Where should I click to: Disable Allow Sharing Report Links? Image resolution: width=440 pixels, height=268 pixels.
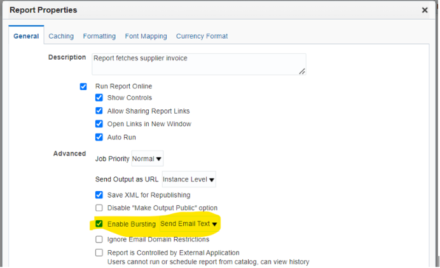[99, 111]
